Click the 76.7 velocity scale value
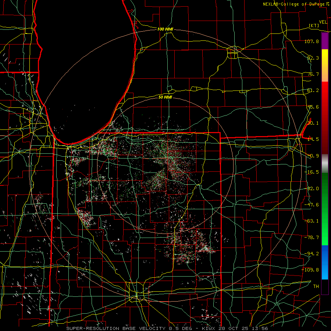 [x=313, y=74]
